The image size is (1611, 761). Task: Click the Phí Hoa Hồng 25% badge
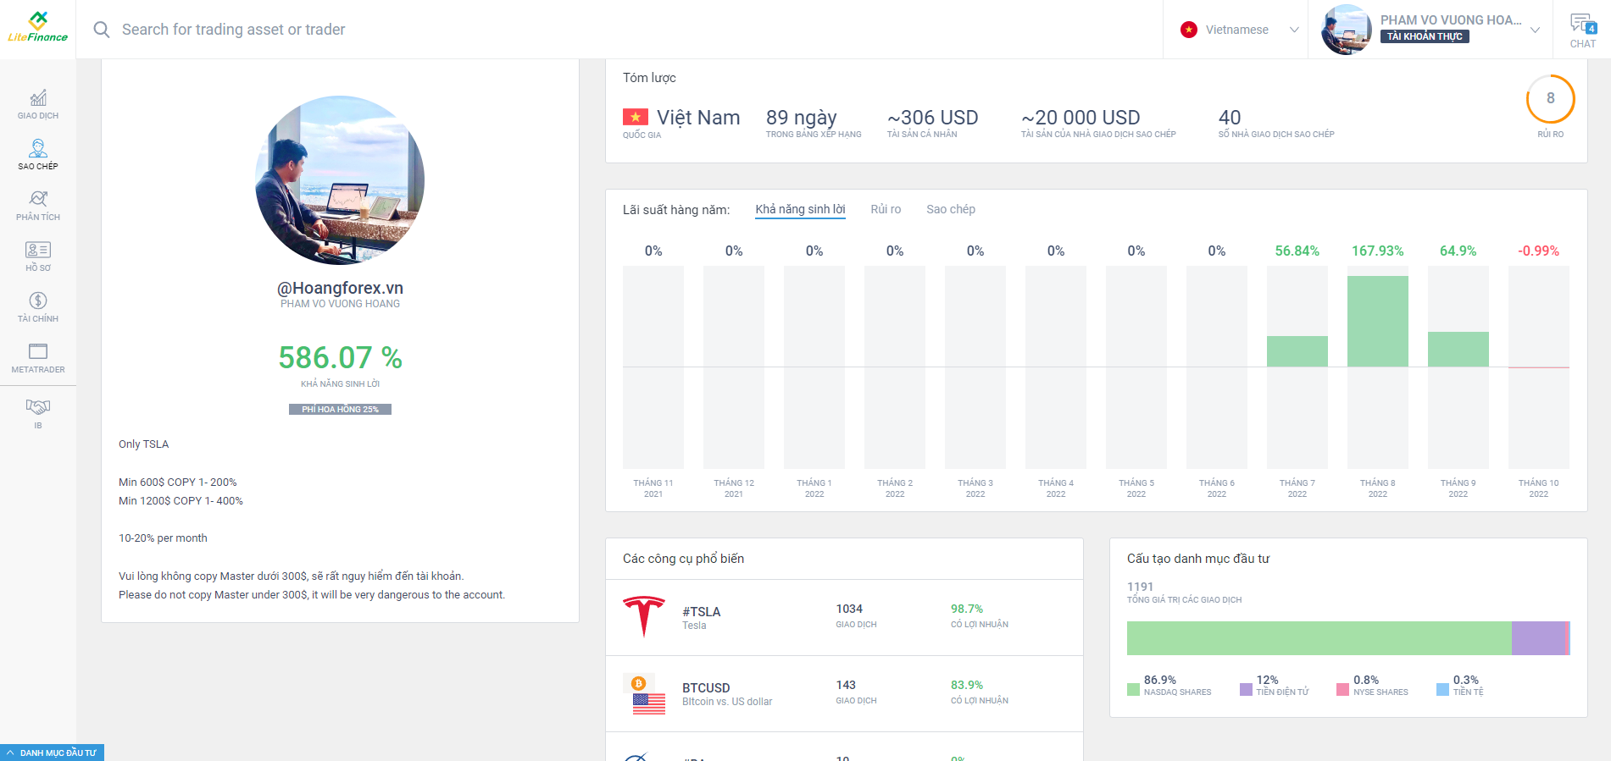point(340,409)
